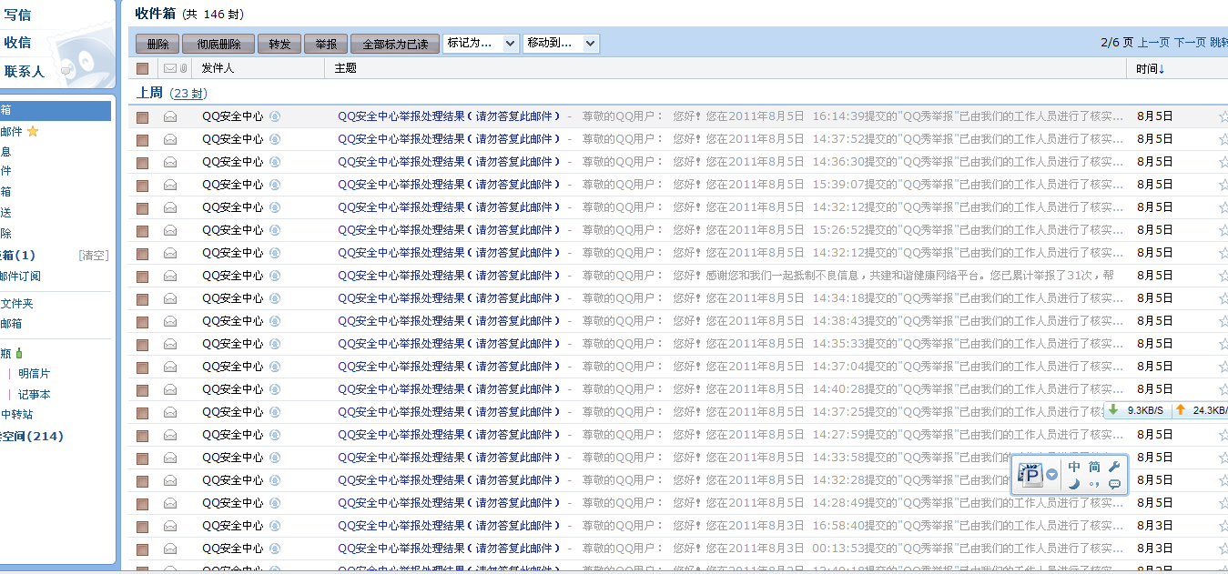Go to 上一页 previous page
The width and height of the screenshot is (1228, 574).
pos(1153,42)
